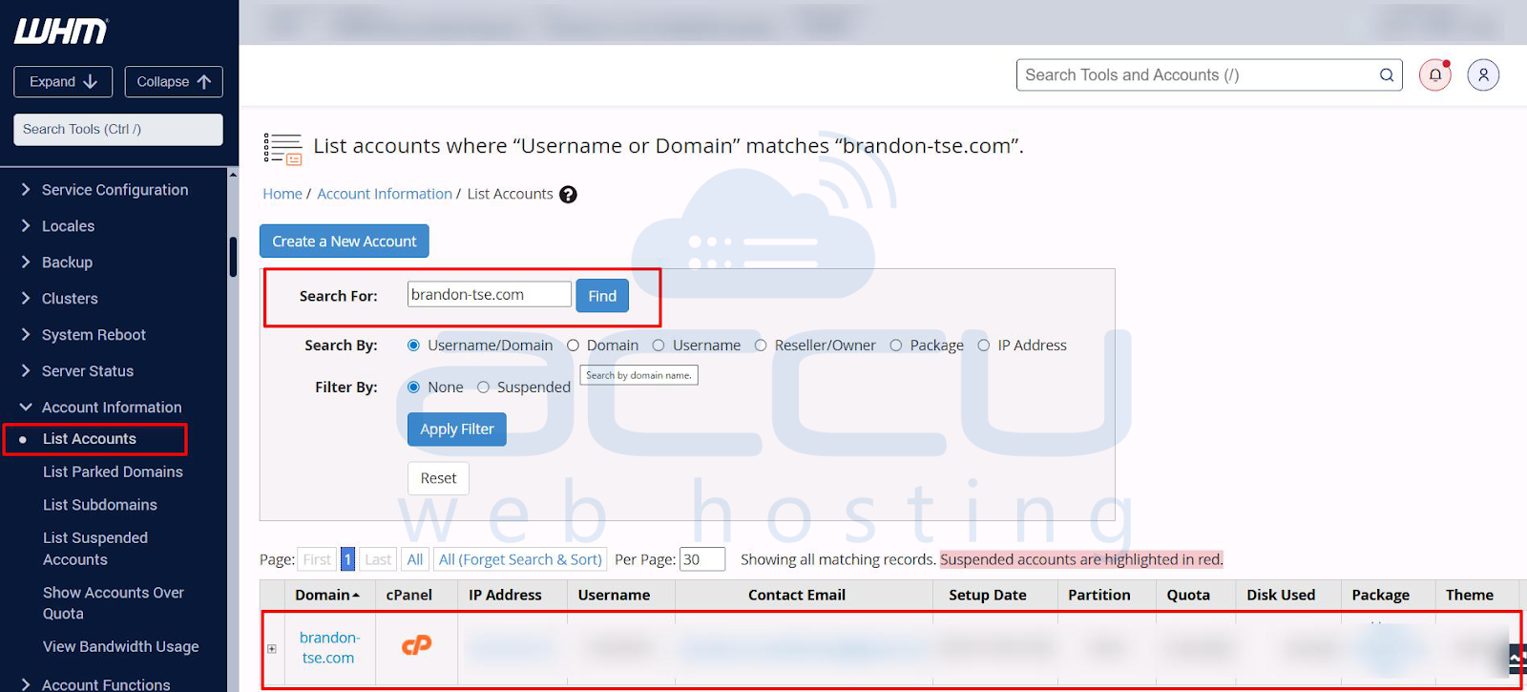The width and height of the screenshot is (1527, 692).
Task: Click the Expand button
Action: pos(63,82)
